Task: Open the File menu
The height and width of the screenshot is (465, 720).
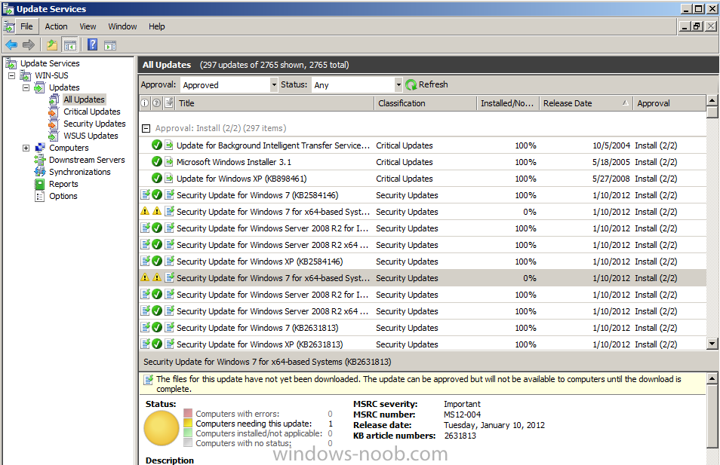Action: (x=26, y=26)
